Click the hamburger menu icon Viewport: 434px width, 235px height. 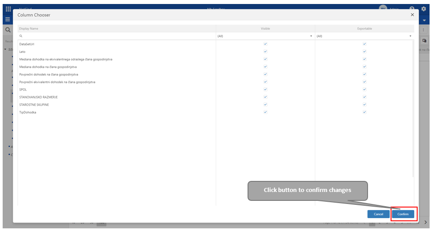click(8, 20)
